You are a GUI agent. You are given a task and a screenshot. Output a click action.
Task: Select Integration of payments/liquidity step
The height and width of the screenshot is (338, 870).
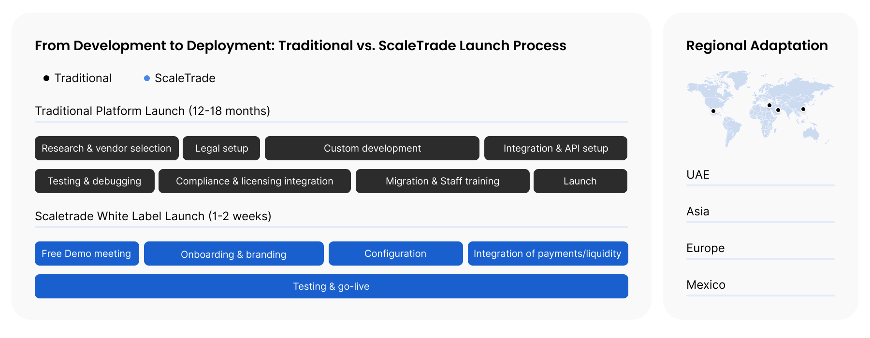tap(548, 253)
